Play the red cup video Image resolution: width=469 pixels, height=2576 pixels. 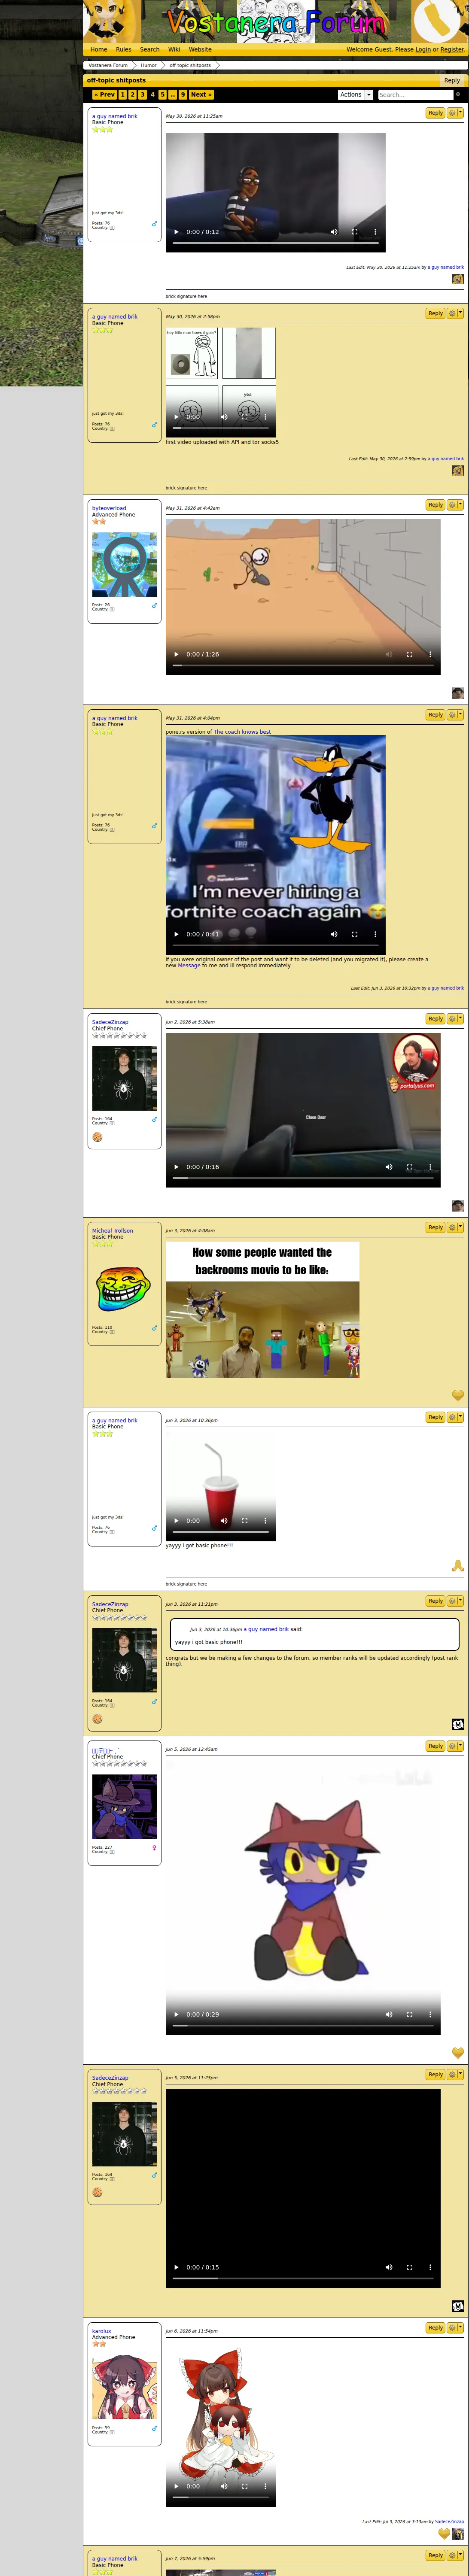coord(176,1521)
